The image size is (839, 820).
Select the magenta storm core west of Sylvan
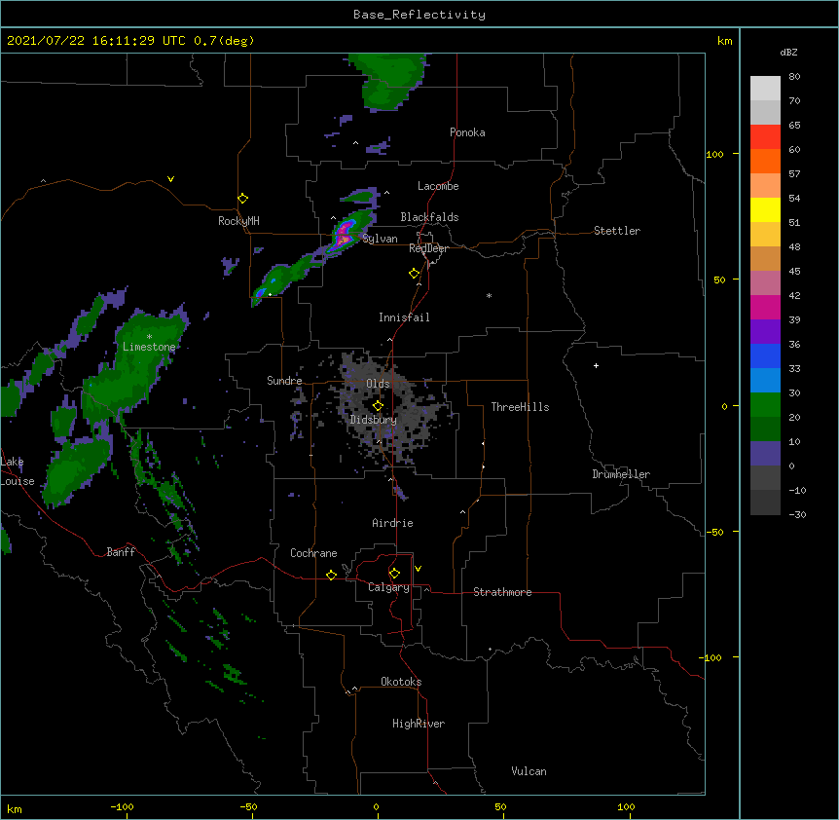point(344,236)
